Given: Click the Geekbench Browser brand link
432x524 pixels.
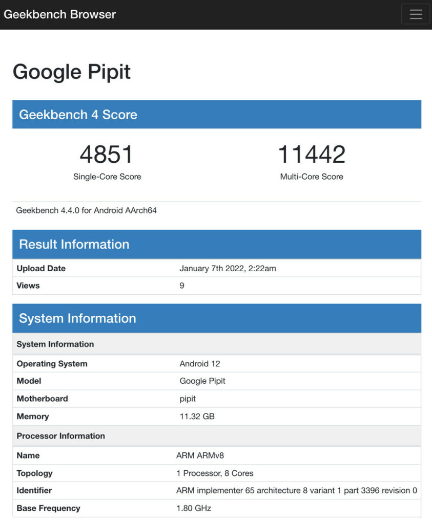Looking at the screenshot, I should (59, 14).
